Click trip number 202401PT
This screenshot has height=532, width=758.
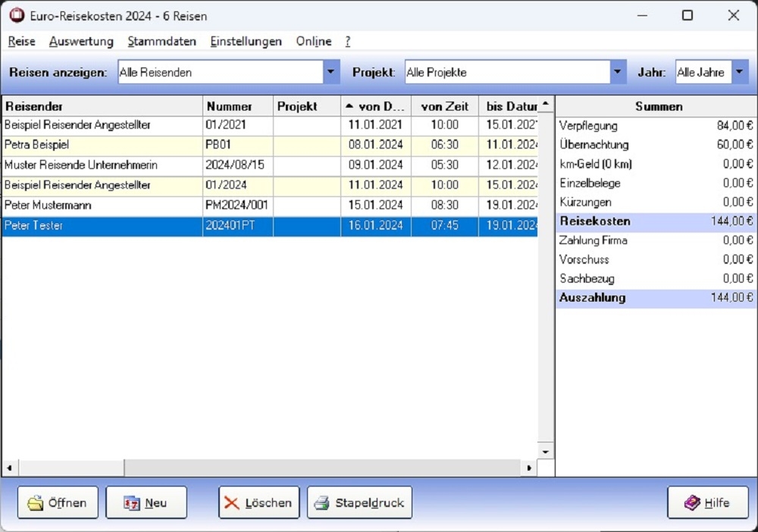(230, 226)
